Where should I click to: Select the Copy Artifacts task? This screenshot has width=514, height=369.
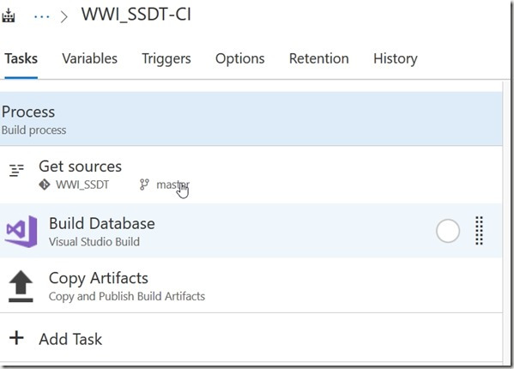click(251, 286)
